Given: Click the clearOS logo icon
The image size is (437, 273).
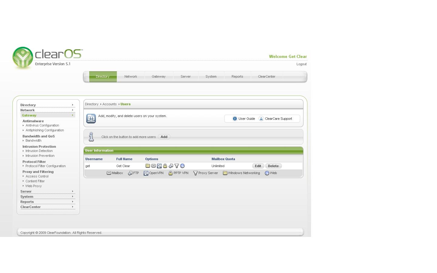Looking at the screenshot, I should click(x=23, y=58).
